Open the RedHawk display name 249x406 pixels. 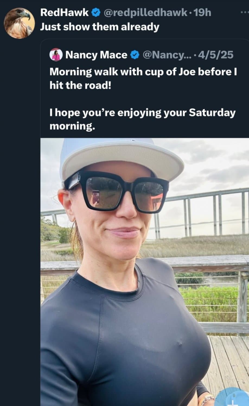[x=65, y=12]
